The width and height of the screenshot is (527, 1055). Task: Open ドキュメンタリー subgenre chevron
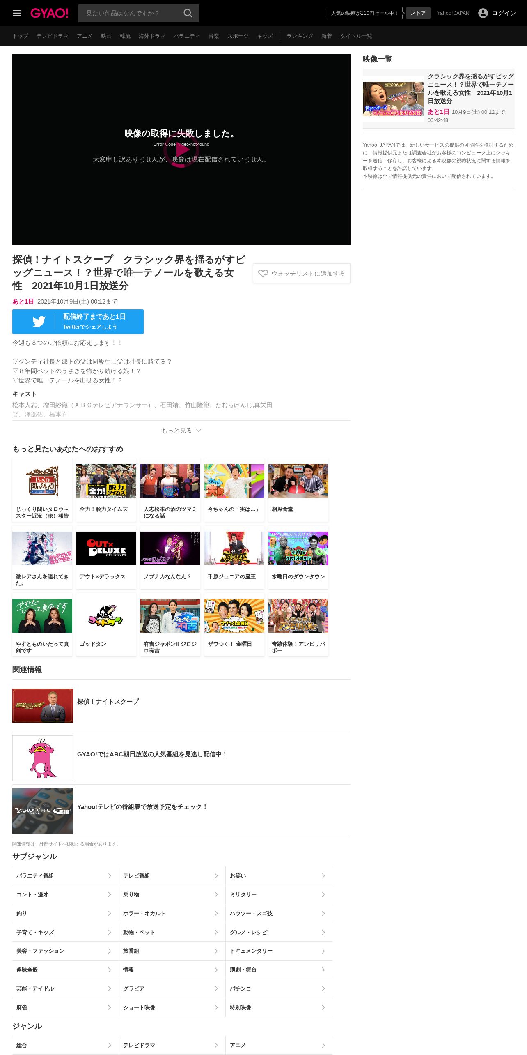323,951
